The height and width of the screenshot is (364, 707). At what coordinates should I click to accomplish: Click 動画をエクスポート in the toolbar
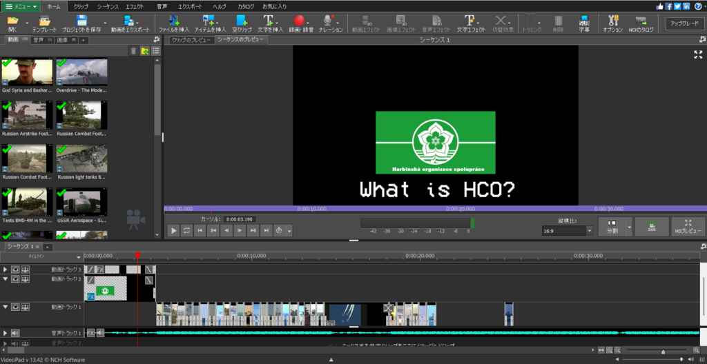pyautogui.click(x=130, y=23)
